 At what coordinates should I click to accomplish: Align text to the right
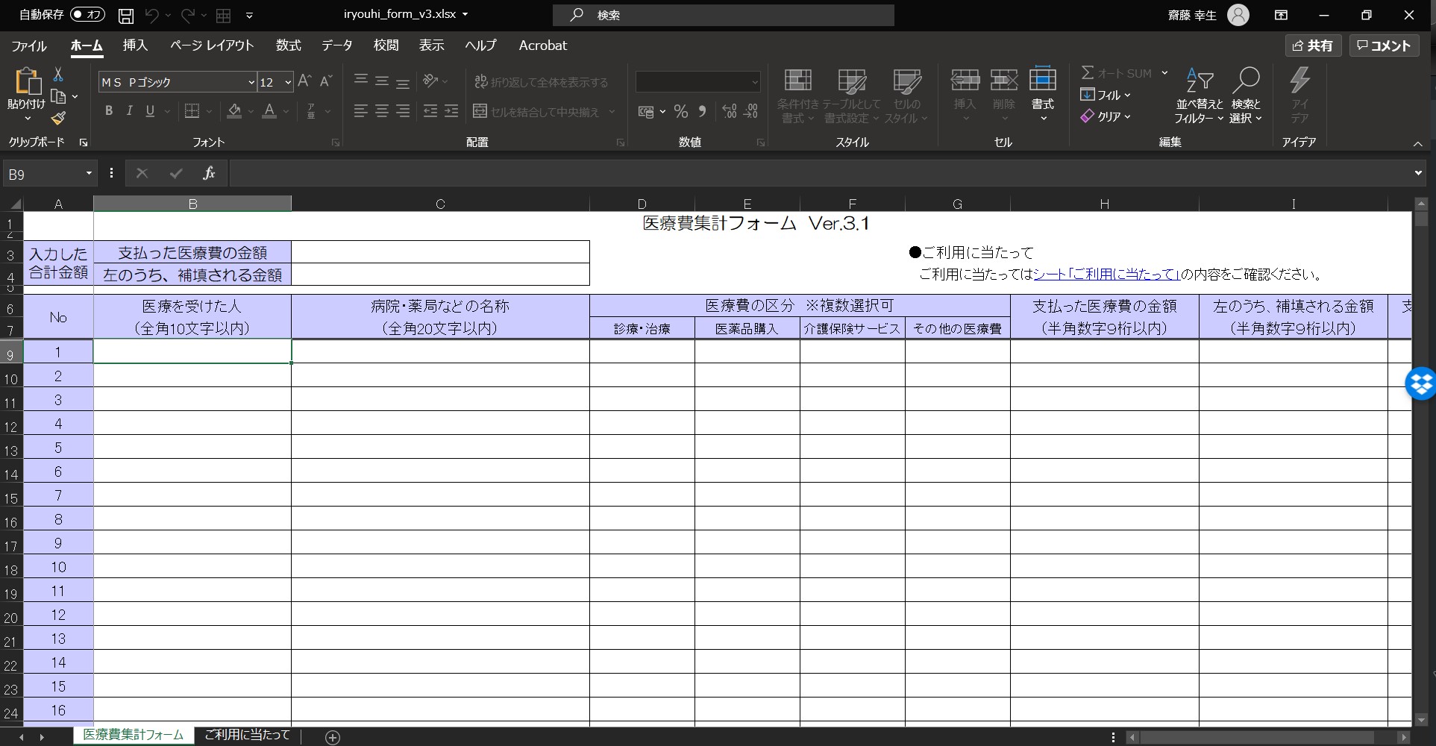tap(403, 111)
